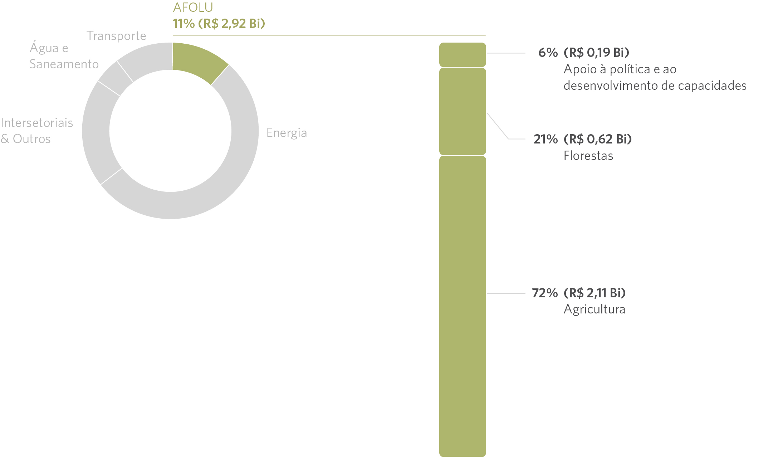The height and width of the screenshot is (458, 758).
Task: Click the 72% (R$ 2,11 Bi) label
Action: click(579, 293)
